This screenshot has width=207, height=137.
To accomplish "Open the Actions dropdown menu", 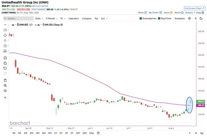I will [x=190, y=13].
